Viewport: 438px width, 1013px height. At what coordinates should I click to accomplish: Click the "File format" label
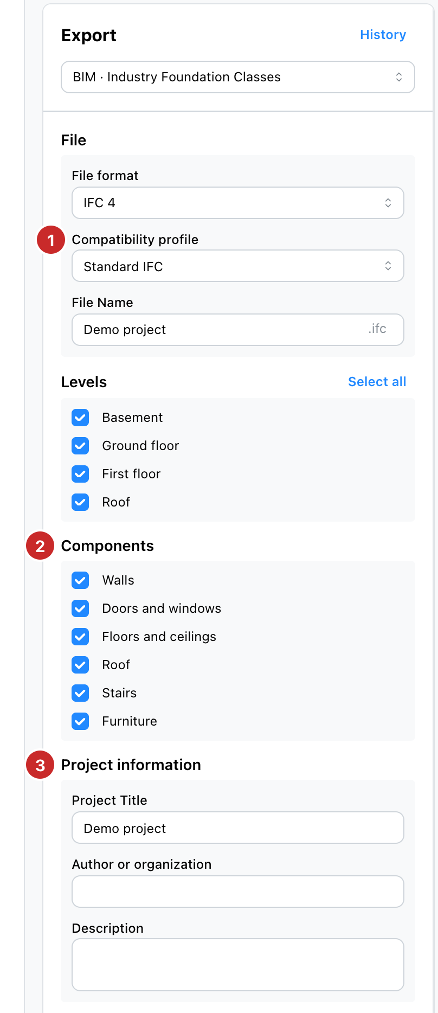105,176
